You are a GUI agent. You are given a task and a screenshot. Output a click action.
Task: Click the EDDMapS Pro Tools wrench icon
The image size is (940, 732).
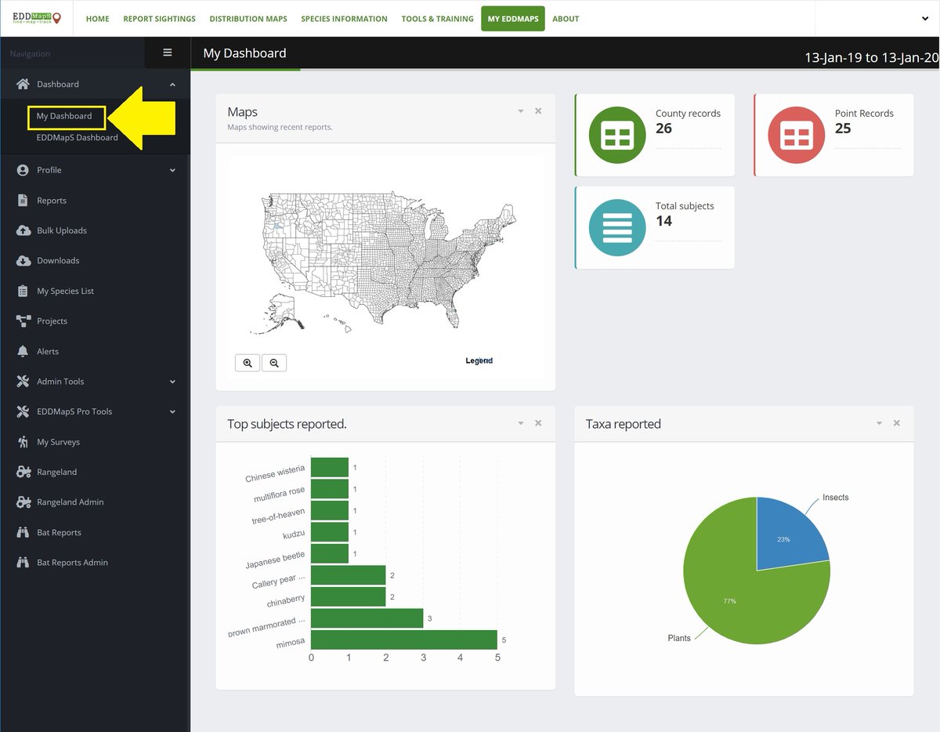[x=23, y=411]
